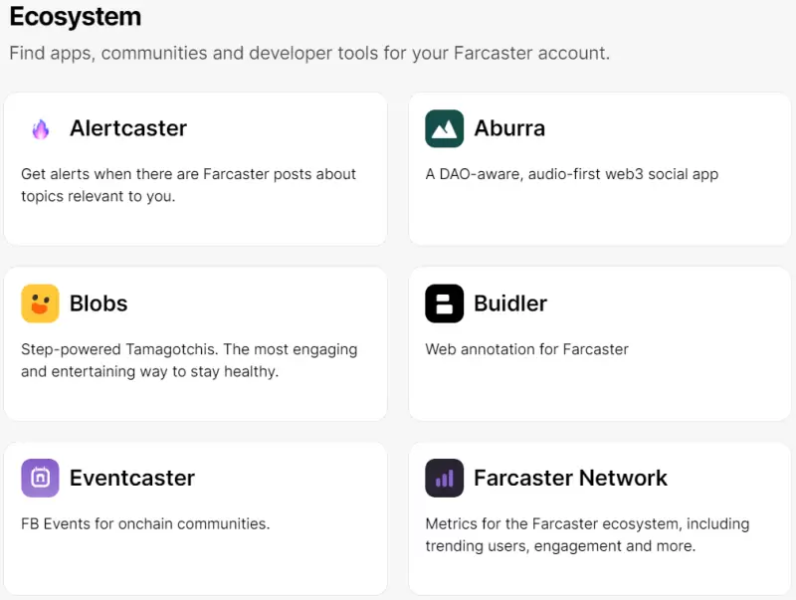Open the Alertcaster title link
The width and height of the screenshot is (796, 600).
pos(128,128)
